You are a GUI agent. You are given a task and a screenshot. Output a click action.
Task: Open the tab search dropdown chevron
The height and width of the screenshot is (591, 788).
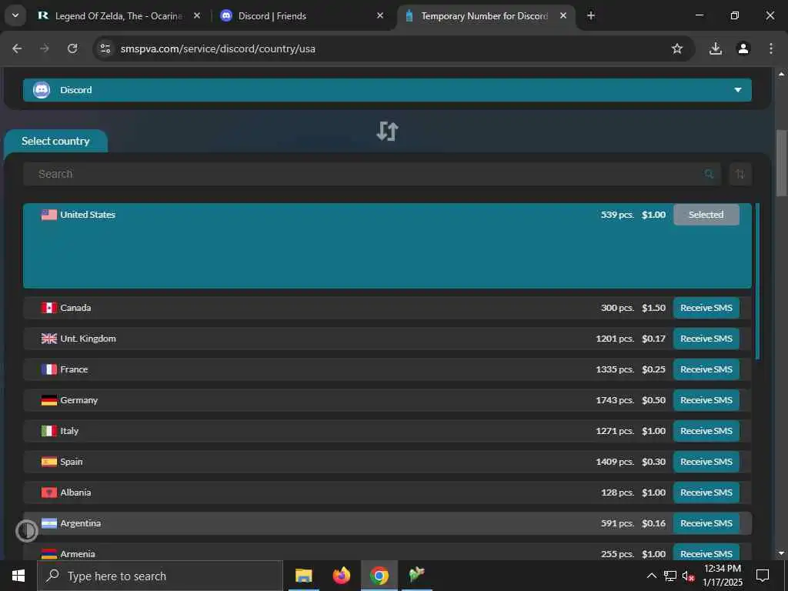coord(15,16)
